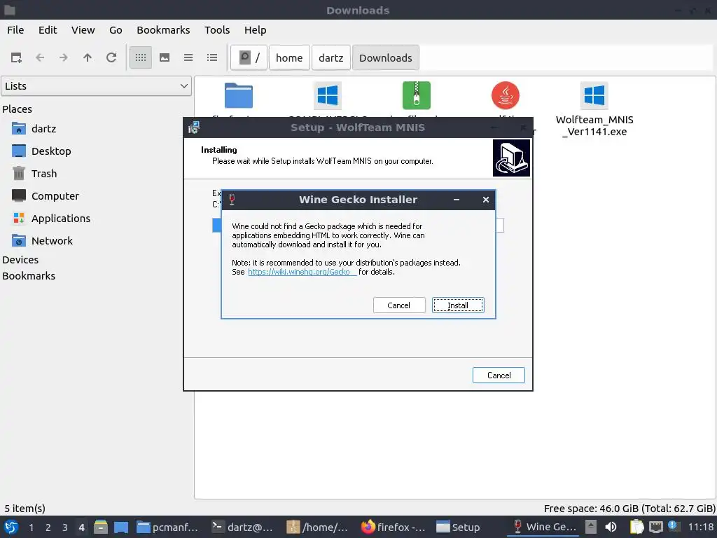Screen dimensions: 717x538
Task: Switch to dartz@ terminal taskbar window
Action: [x=242, y=527]
